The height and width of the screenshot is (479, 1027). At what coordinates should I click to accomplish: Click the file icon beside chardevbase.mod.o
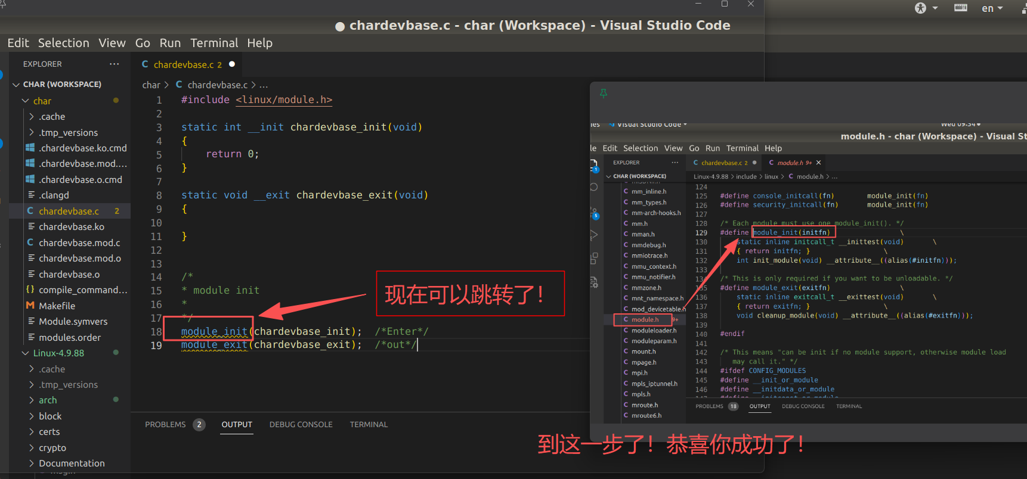point(31,258)
